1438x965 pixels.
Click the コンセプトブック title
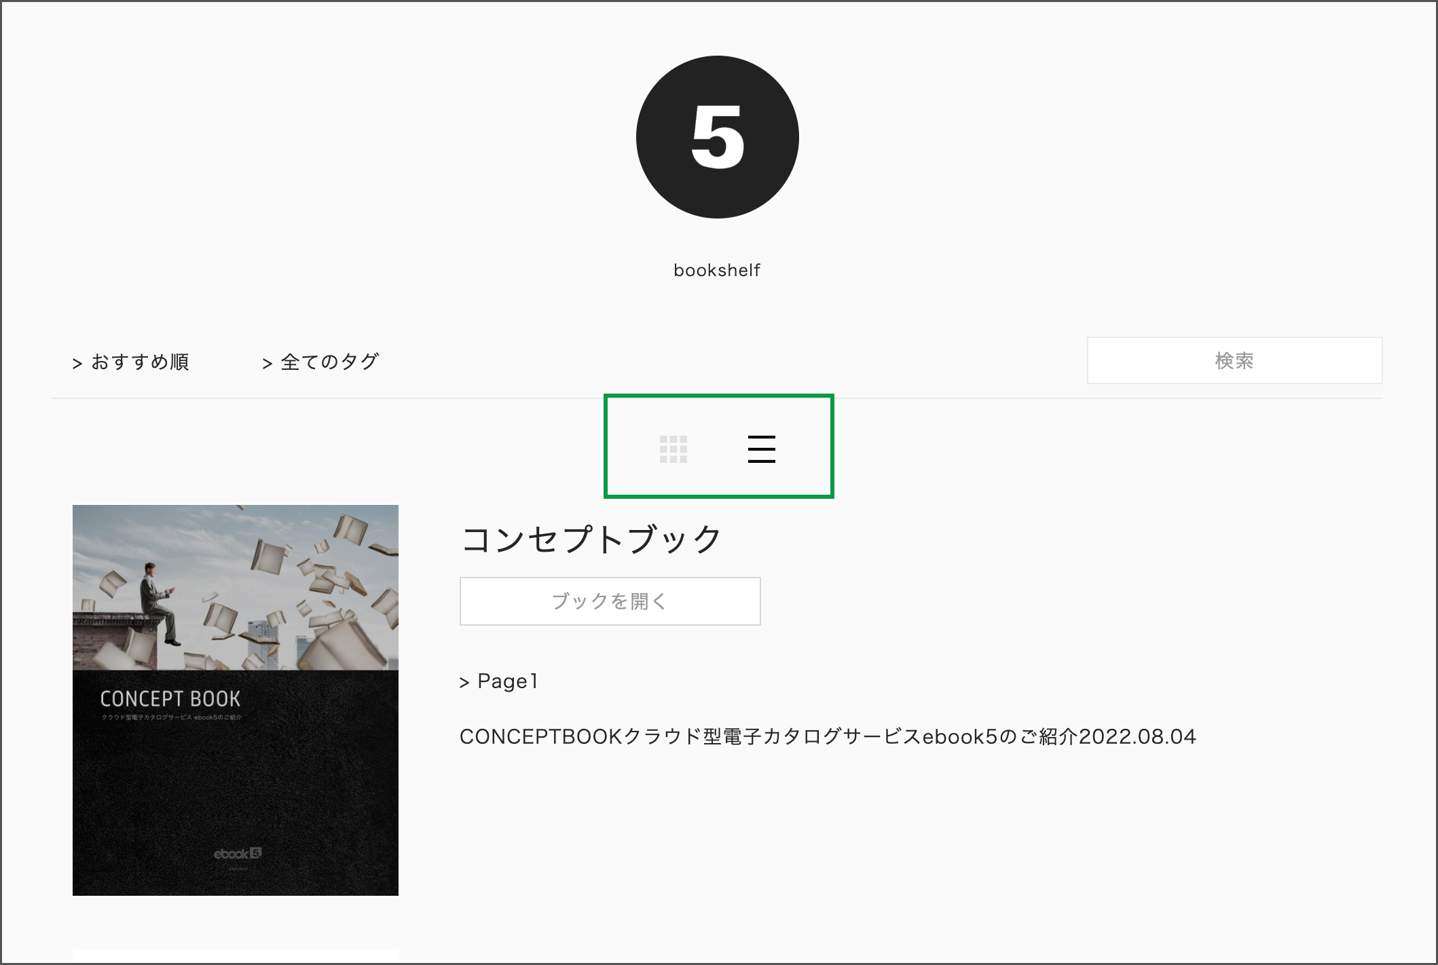point(591,540)
